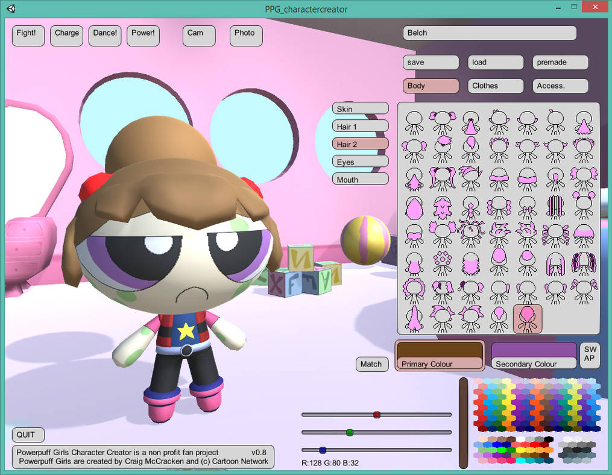
Task: Click the QUIT button
Action: pyautogui.click(x=28, y=435)
